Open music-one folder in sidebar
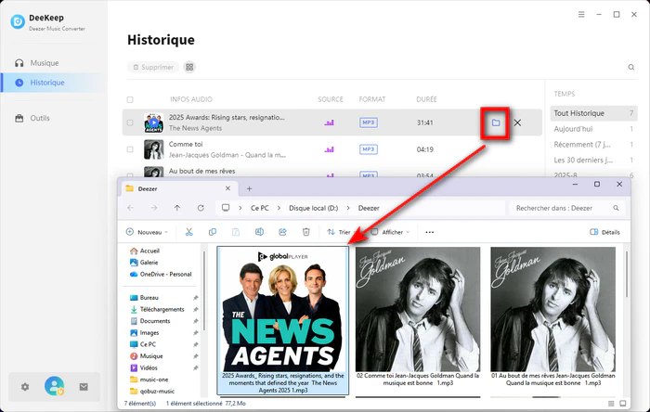 [149, 380]
